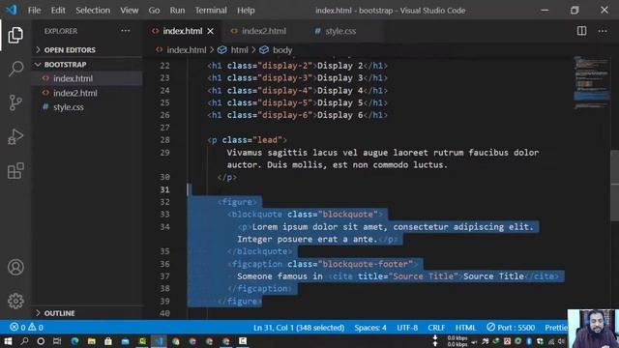Open editor more actions ellipsis
Screen dimensions: 619x348
pyautogui.click(x=603, y=31)
